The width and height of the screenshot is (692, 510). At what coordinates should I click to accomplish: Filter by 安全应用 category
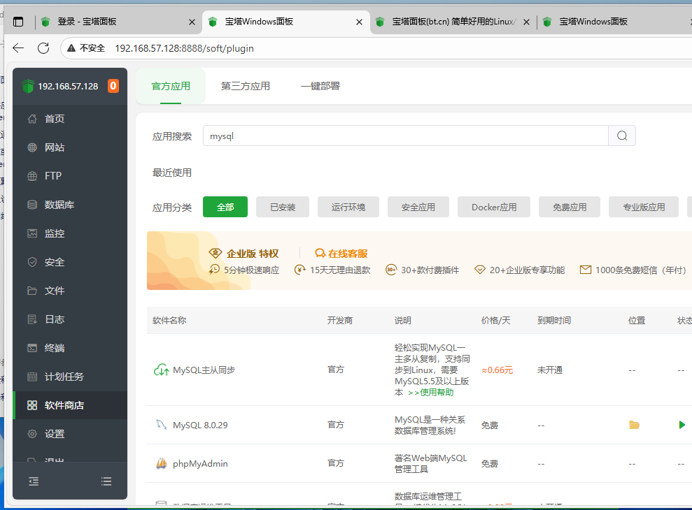(x=418, y=207)
